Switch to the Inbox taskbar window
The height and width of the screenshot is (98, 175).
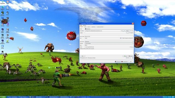coord(12,97)
